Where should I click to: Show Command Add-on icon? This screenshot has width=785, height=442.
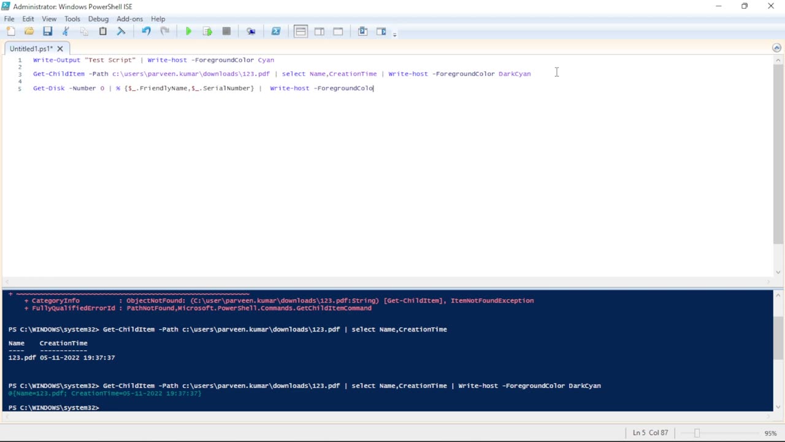tap(381, 31)
